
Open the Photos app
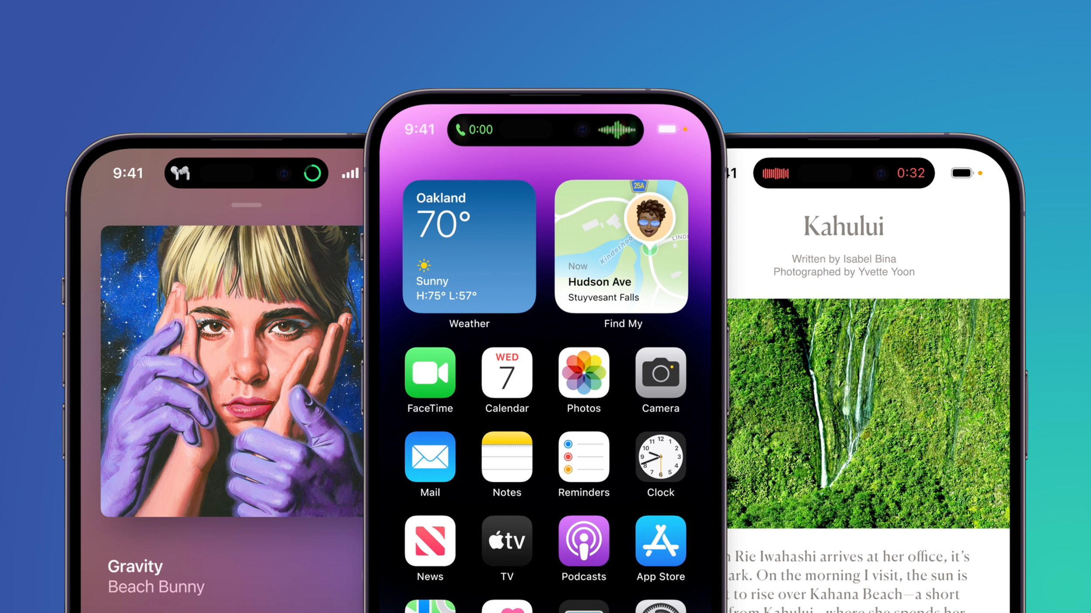(x=583, y=373)
